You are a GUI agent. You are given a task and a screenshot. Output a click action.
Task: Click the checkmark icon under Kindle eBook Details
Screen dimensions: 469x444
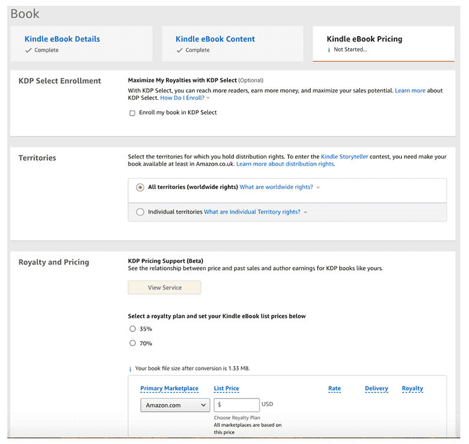click(x=28, y=51)
